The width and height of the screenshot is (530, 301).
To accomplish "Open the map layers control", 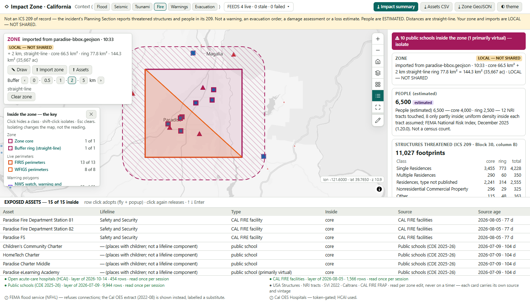I will point(378,73).
